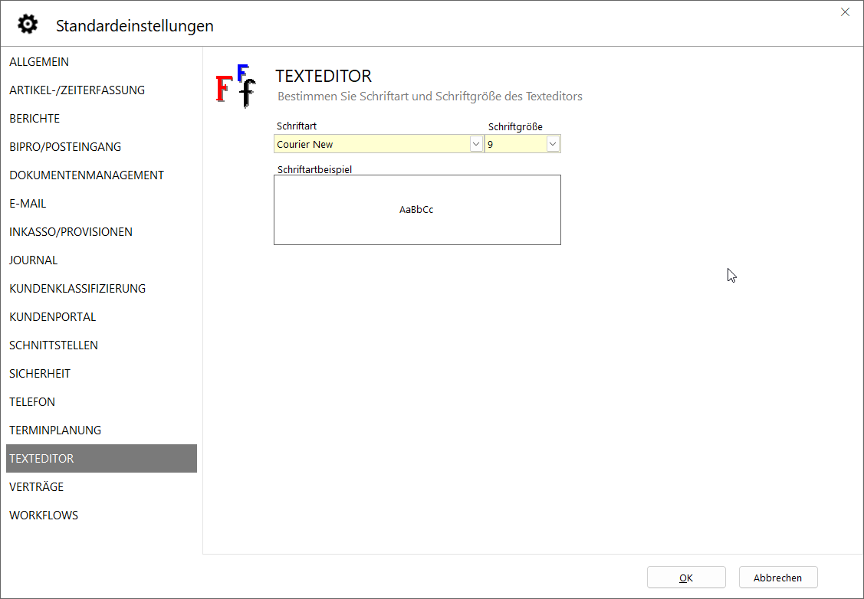Click the AaBbCc font preview box
Viewport: 864px width, 599px height.
[x=417, y=210]
